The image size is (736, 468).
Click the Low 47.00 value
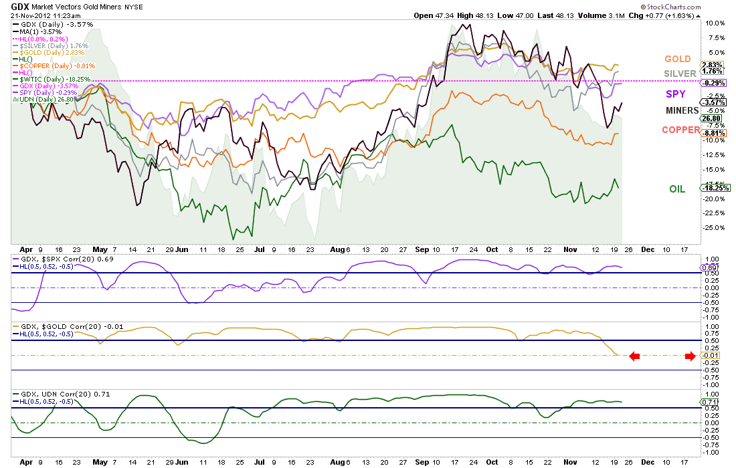[x=515, y=15]
